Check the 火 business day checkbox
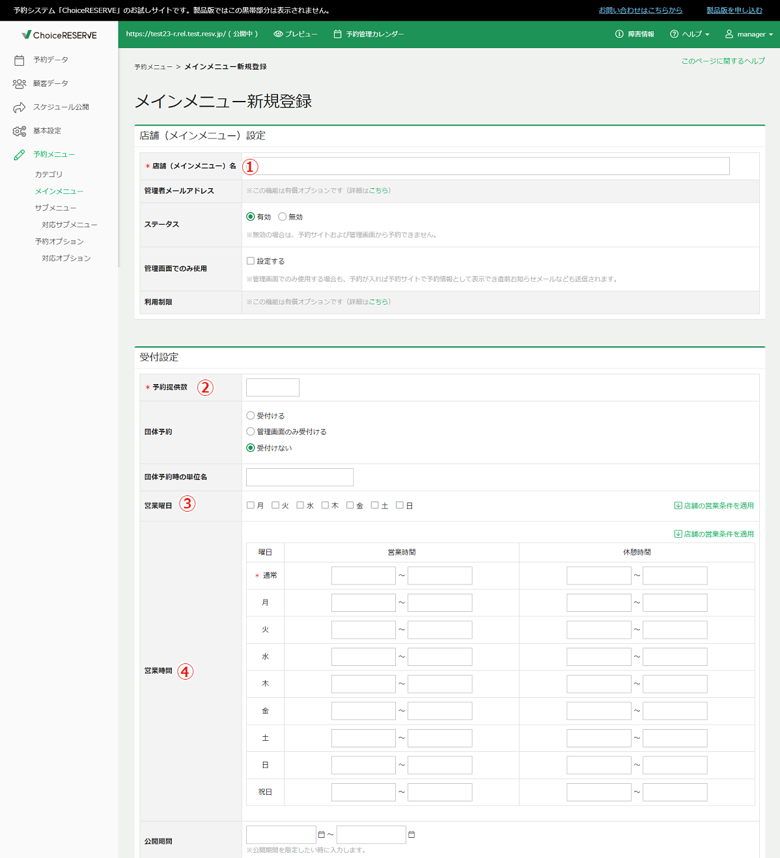 pyautogui.click(x=275, y=505)
